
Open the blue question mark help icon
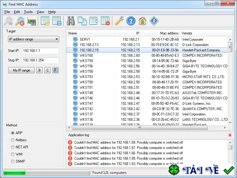coord(131,21)
